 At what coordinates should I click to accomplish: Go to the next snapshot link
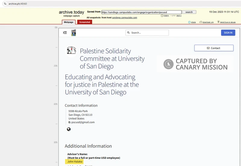pyautogui.click(x=179, y=16)
